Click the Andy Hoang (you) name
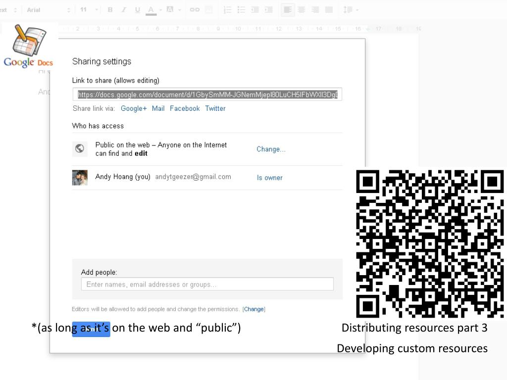 click(x=123, y=177)
